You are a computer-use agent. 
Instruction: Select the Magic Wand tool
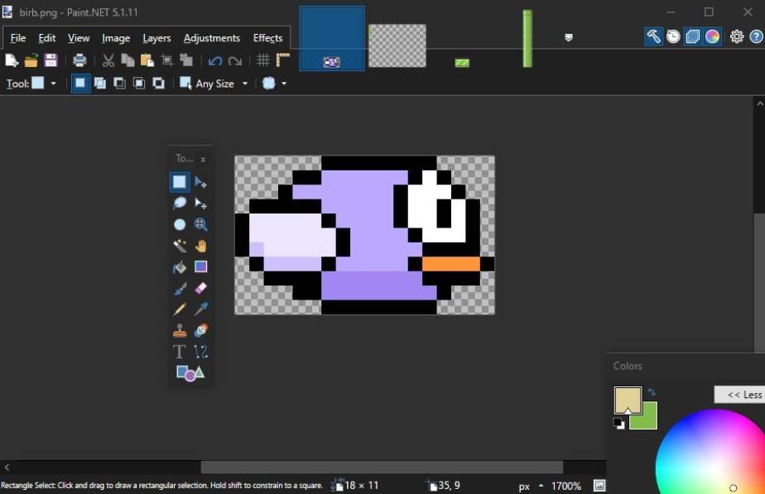[x=180, y=246]
